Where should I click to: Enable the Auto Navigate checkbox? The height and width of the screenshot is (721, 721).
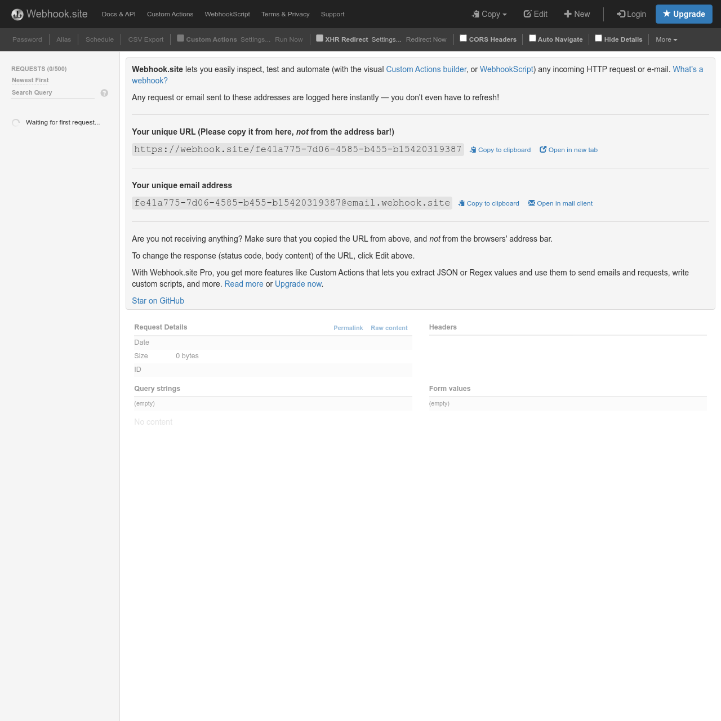coord(532,38)
